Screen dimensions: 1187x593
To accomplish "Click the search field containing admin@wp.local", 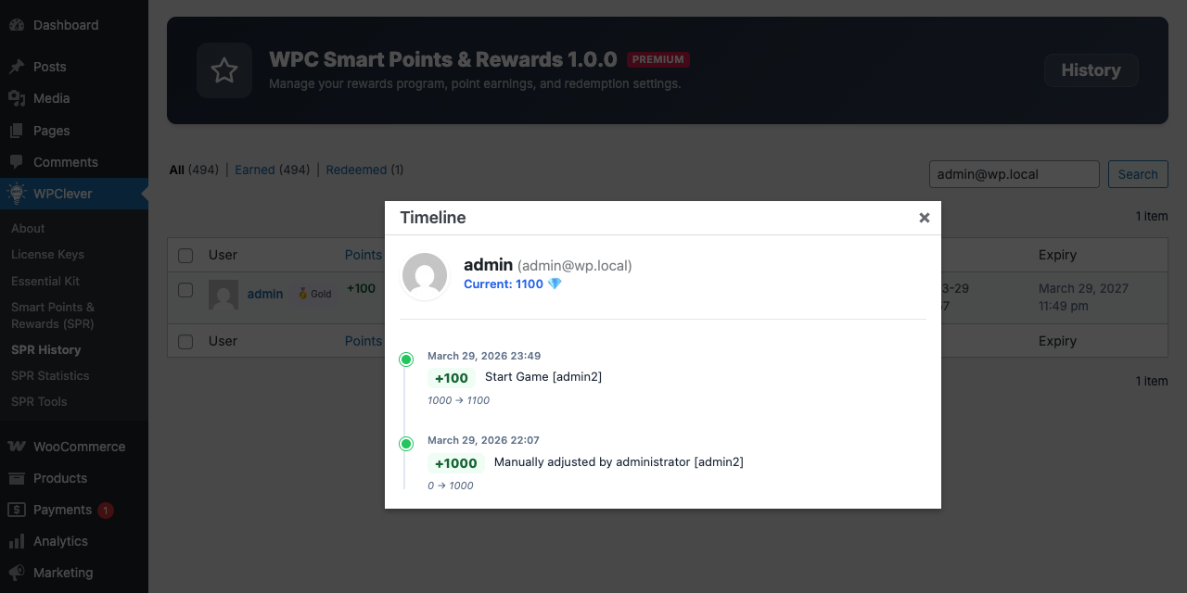I will click(1014, 174).
